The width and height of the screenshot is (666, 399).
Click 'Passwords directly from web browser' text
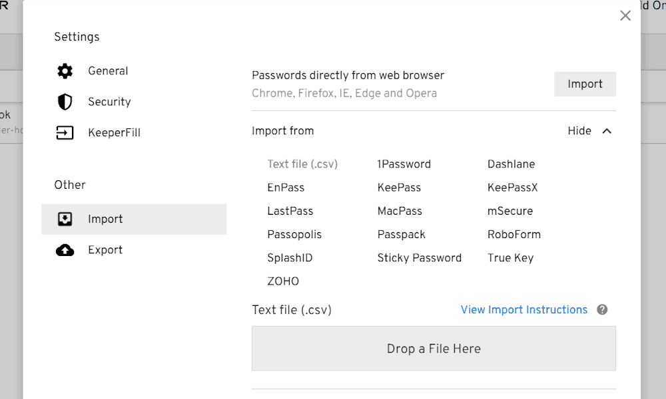point(348,75)
